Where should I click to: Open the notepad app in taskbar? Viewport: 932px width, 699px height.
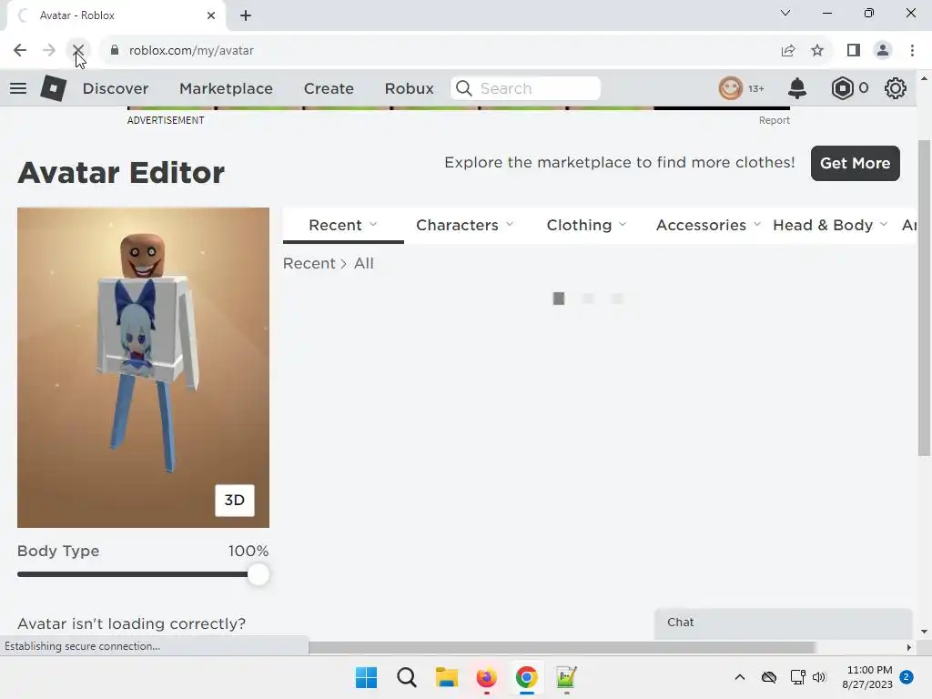pos(566,677)
